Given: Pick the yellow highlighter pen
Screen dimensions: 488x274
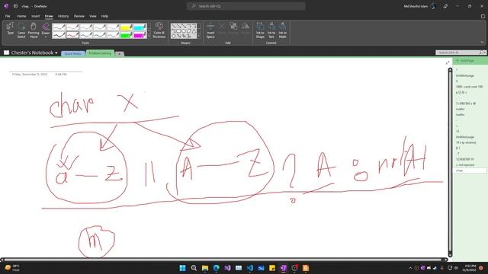Looking at the screenshot, I should (x=127, y=27).
